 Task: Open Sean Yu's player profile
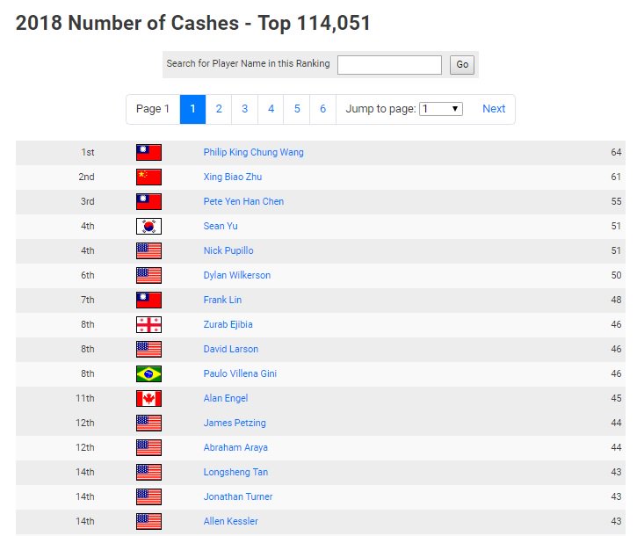[x=221, y=227]
